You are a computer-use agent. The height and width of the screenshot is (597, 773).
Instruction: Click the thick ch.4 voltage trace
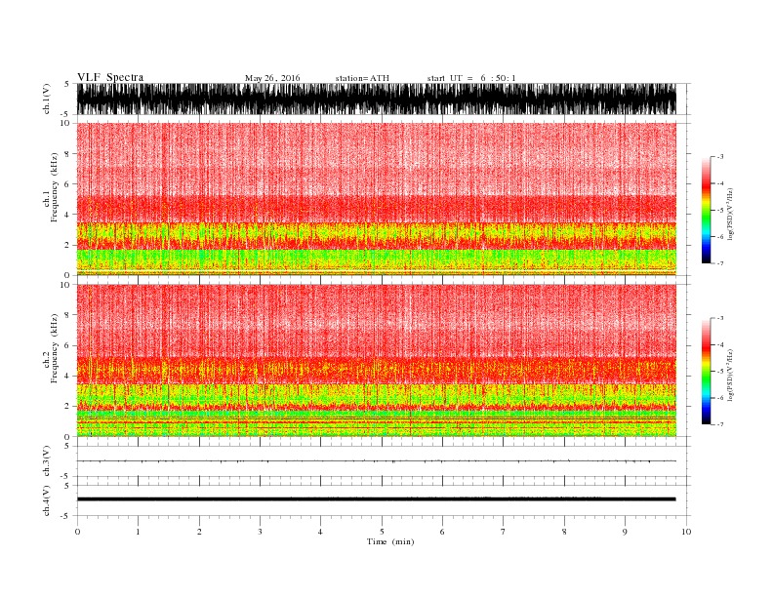tap(377, 499)
